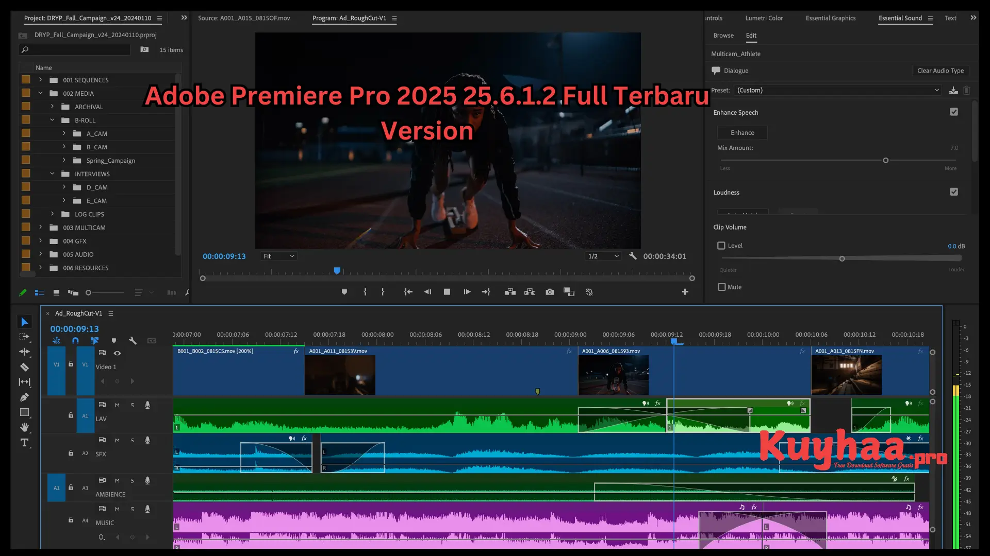The height and width of the screenshot is (556, 990).
Task: Expand Spring_Campaign bin
Action: click(64, 160)
